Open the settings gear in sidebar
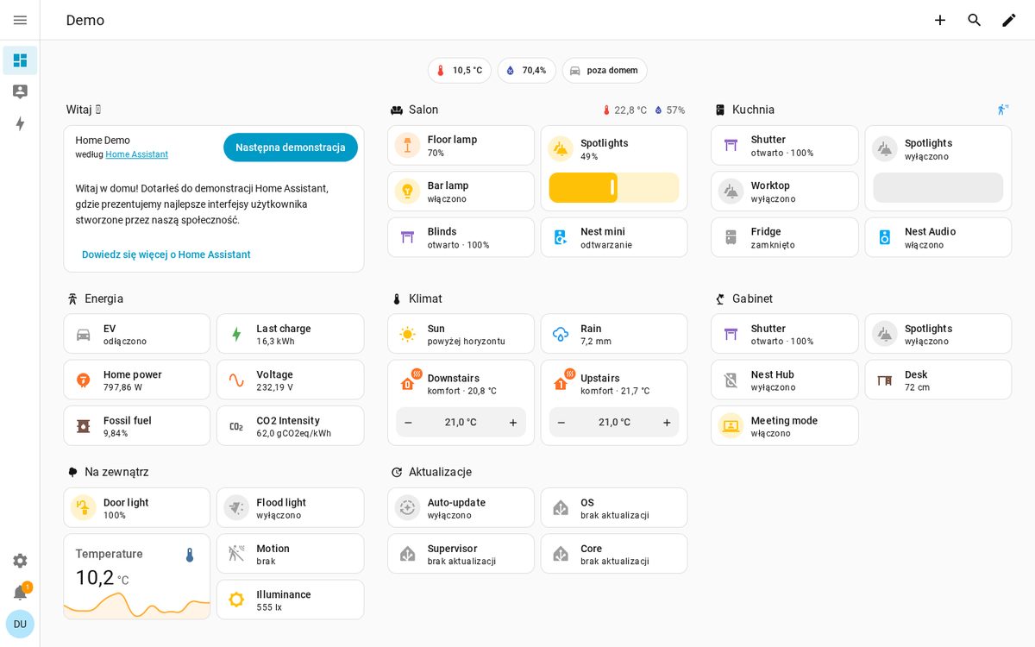 (20, 561)
